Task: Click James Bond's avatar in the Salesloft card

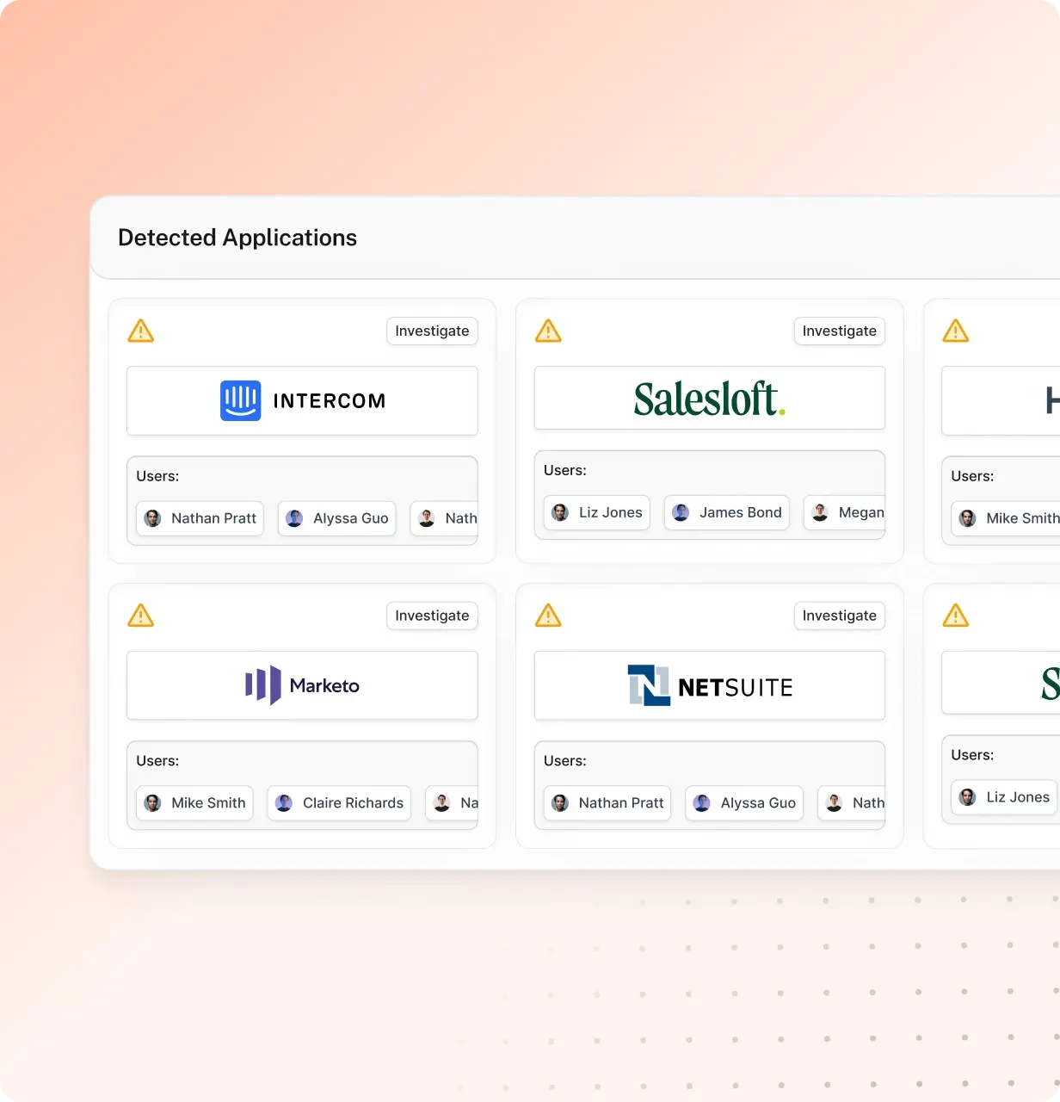Action: click(x=681, y=512)
